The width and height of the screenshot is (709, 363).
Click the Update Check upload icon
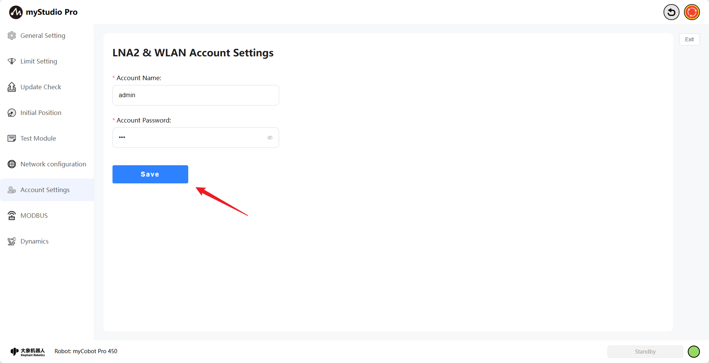click(x=12, y=87)
